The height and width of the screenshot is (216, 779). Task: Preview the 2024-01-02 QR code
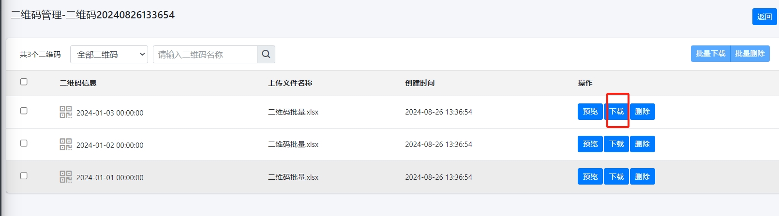[x=590, y=144]
